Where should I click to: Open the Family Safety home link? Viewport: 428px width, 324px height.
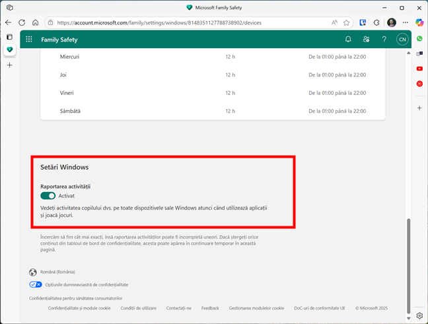pyautogui.click(x=59, y=40)
